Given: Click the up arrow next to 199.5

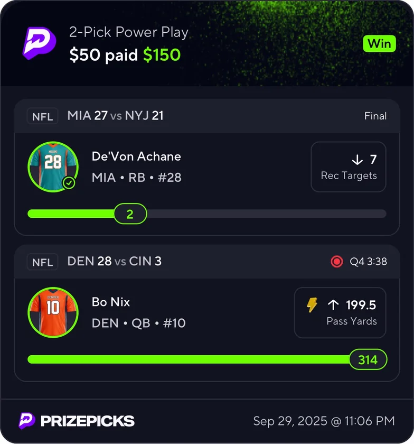Looking at the screenshot, I should tap(333, 305).
